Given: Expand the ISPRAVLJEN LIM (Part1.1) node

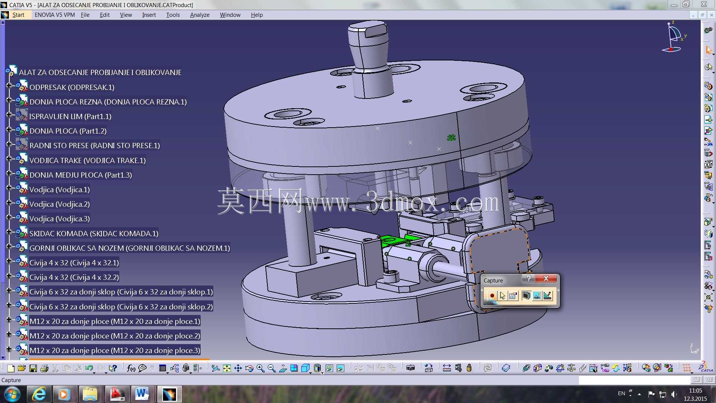Looking at the screenshot, I should pos(9,115).
